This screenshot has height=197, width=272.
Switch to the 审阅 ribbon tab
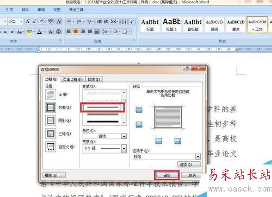point(41,9)
